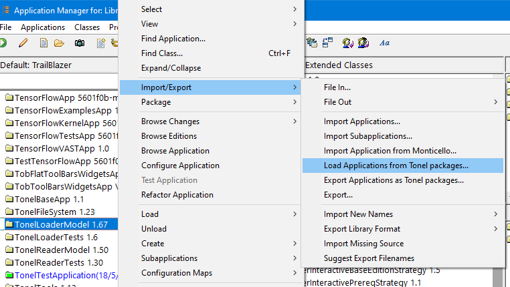Click Import Application from Monticello
Screen dimensions: 510x287
pos(390,151)
